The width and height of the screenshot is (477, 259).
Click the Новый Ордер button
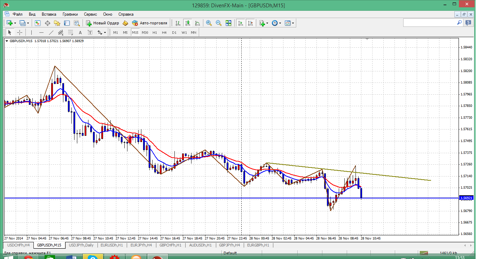[103, 23]
